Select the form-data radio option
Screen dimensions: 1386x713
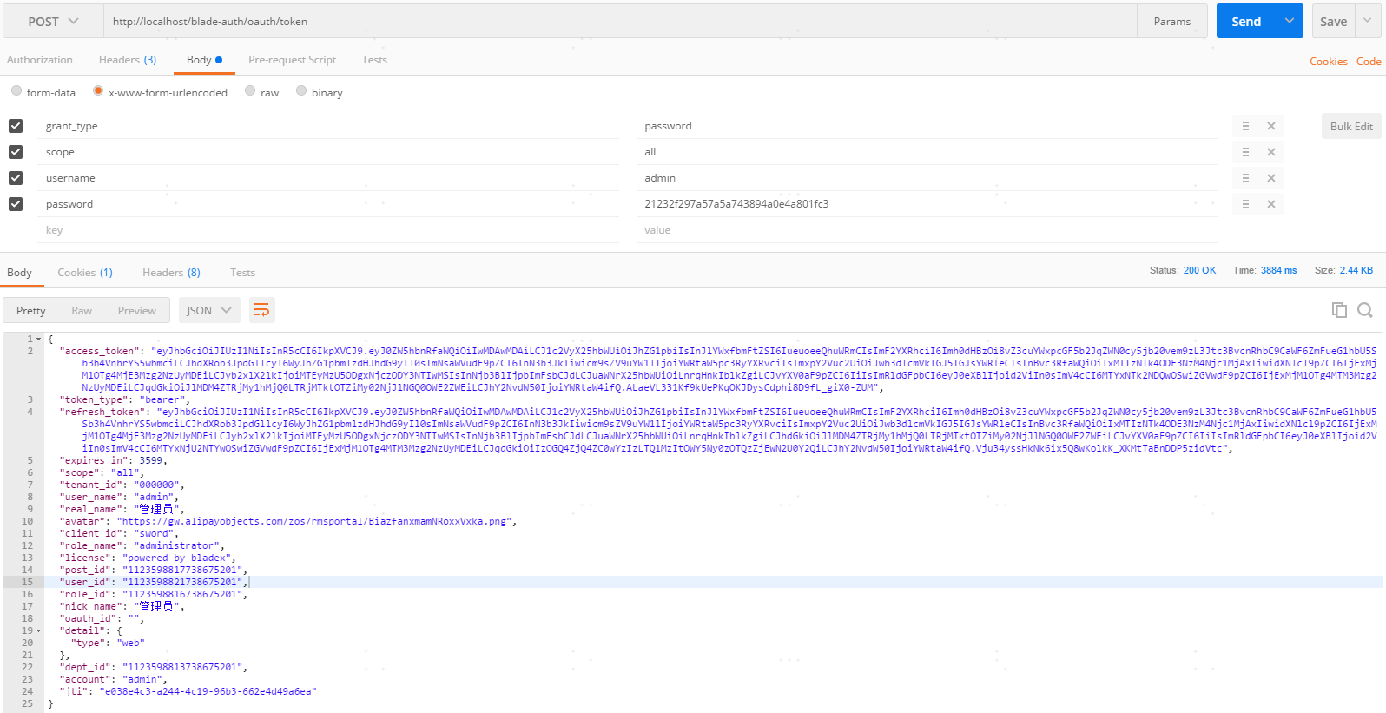[16, 91]
